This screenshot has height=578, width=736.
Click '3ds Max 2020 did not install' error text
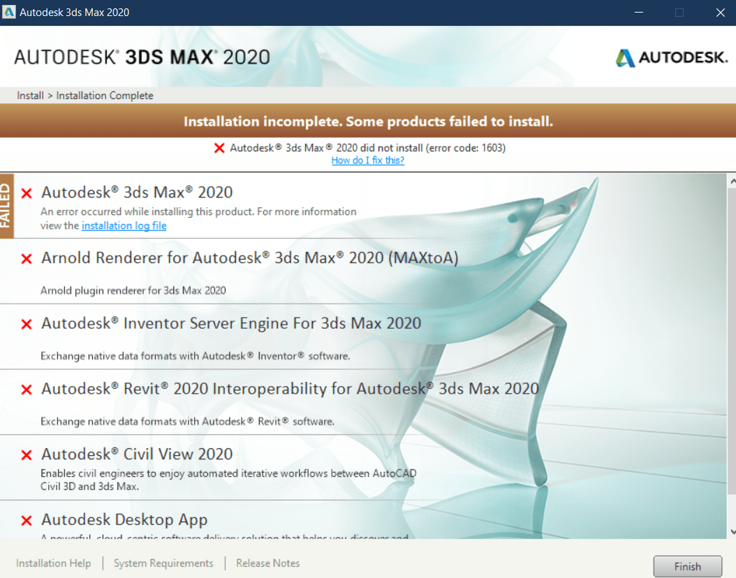tap(367, 148)
